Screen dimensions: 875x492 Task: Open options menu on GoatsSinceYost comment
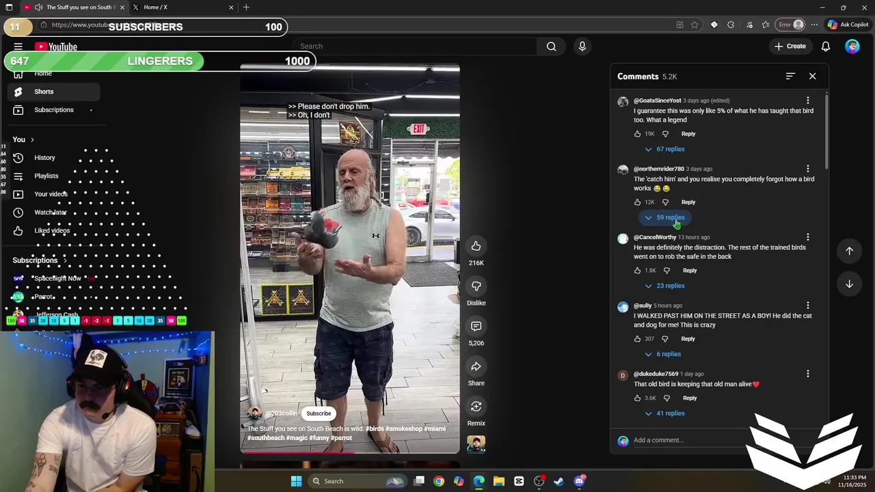[807, 100]
